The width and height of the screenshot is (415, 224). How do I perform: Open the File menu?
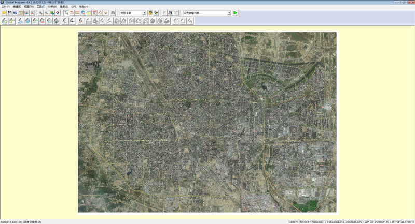pos(6,7)
